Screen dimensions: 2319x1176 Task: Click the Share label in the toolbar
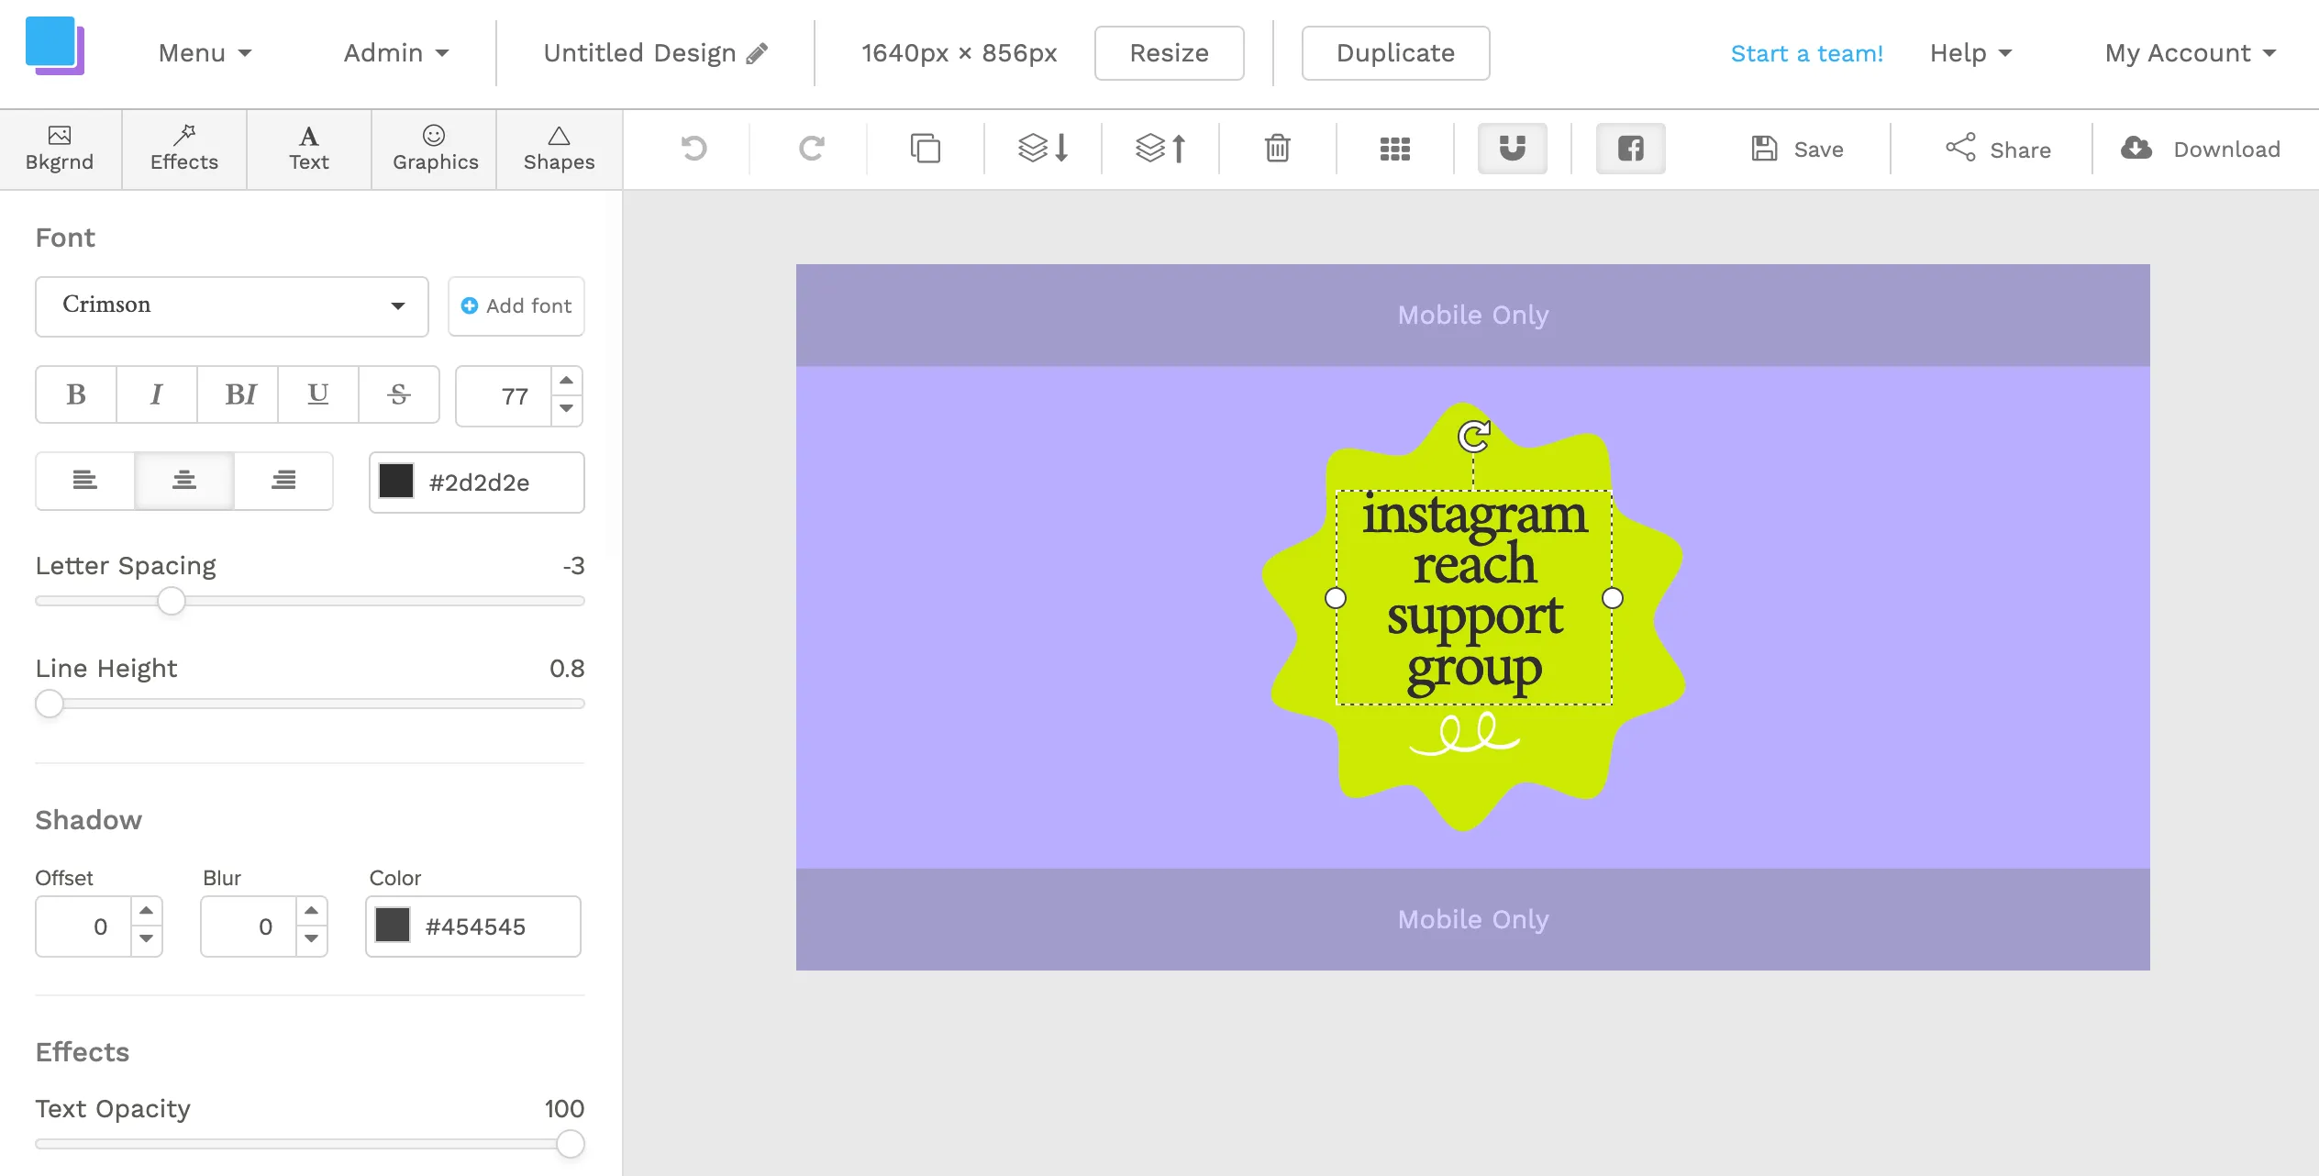click(2020, 150)
